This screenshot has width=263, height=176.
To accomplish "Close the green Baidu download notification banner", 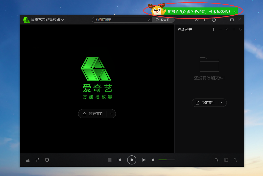I will (235, 12).
